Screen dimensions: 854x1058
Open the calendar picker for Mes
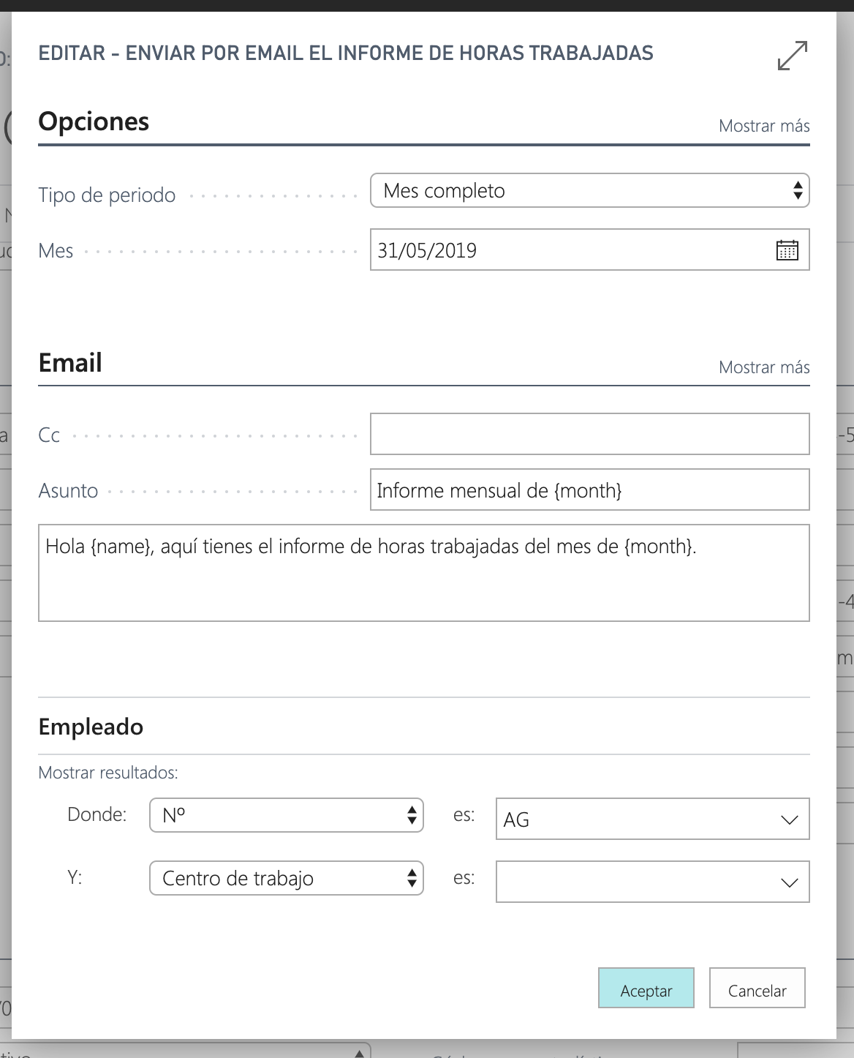tap(787, 250)
